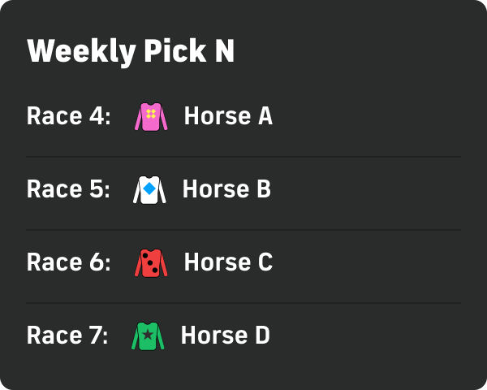Image resolution: width=487 pixels, height=390 pixels.
Task: Open the Race 6 label
Action: pos(68,262)
